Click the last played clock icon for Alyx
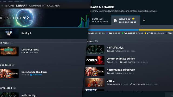 pyautogui.click(x=108, y=51)
